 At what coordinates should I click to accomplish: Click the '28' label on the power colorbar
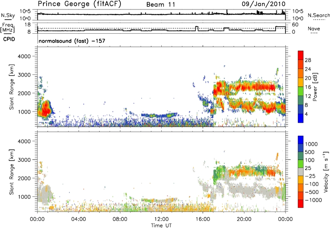(x=308, y=60)
